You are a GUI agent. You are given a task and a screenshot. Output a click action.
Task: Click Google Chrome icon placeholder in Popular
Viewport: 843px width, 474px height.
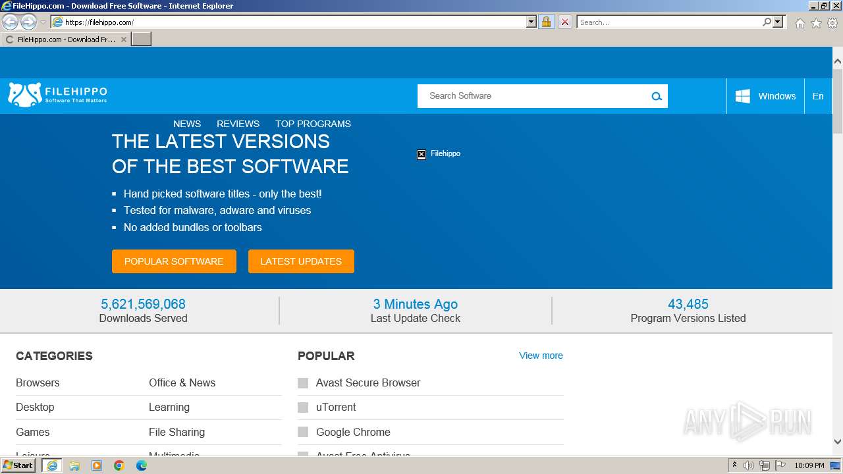tap(303, 432)
